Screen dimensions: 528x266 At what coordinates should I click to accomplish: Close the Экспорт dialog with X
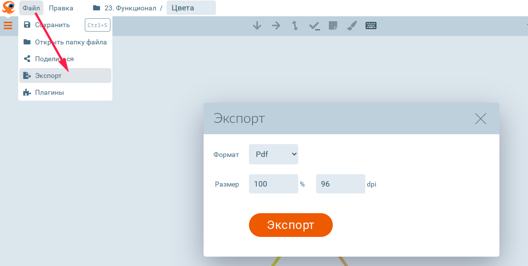coord(481,118)
